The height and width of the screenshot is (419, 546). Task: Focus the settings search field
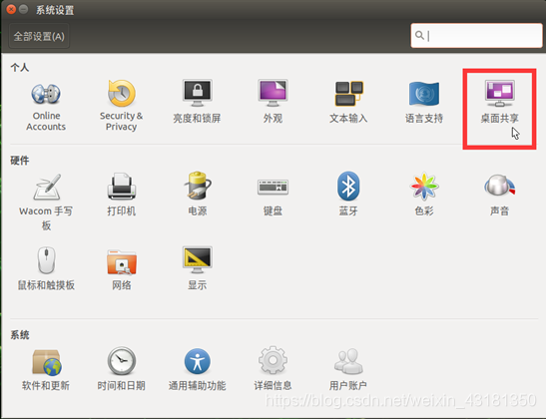point(476,36)
